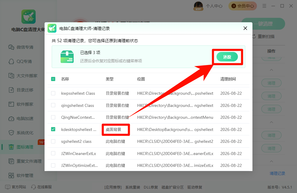
Task: Close the 清理记录 dialog
Action: pos(245,28)
